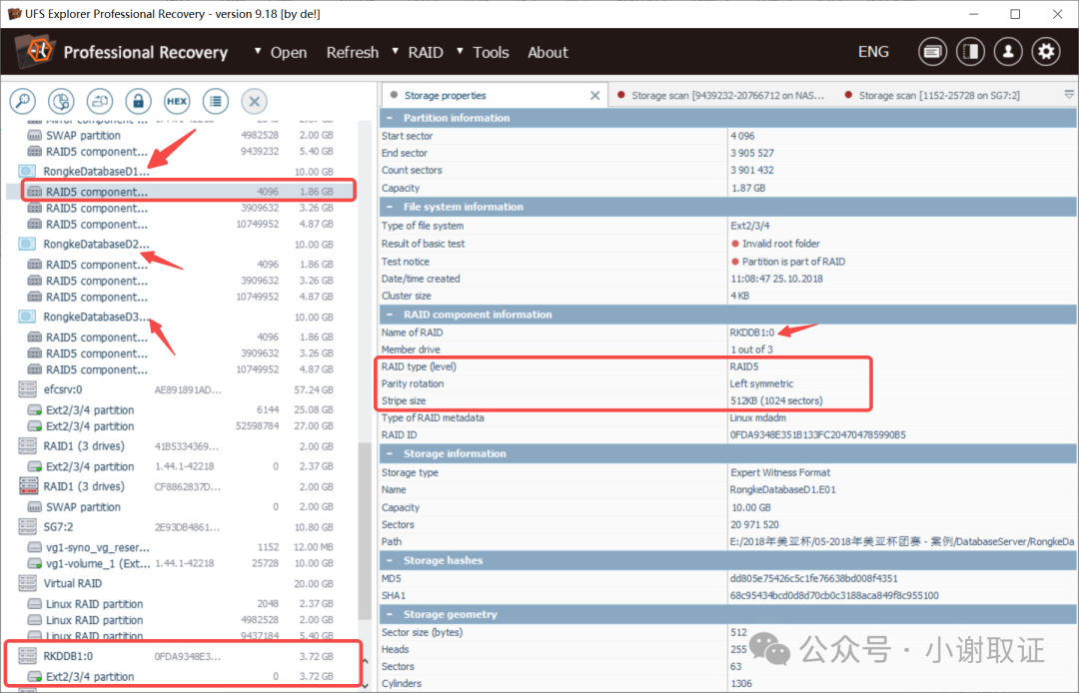Image resolution: width=1079 pixels, height=693 pixels.
Task: Click the magnifier explore-storage toolbar icon
Action: pyautogui.click(x=23, y=102)
